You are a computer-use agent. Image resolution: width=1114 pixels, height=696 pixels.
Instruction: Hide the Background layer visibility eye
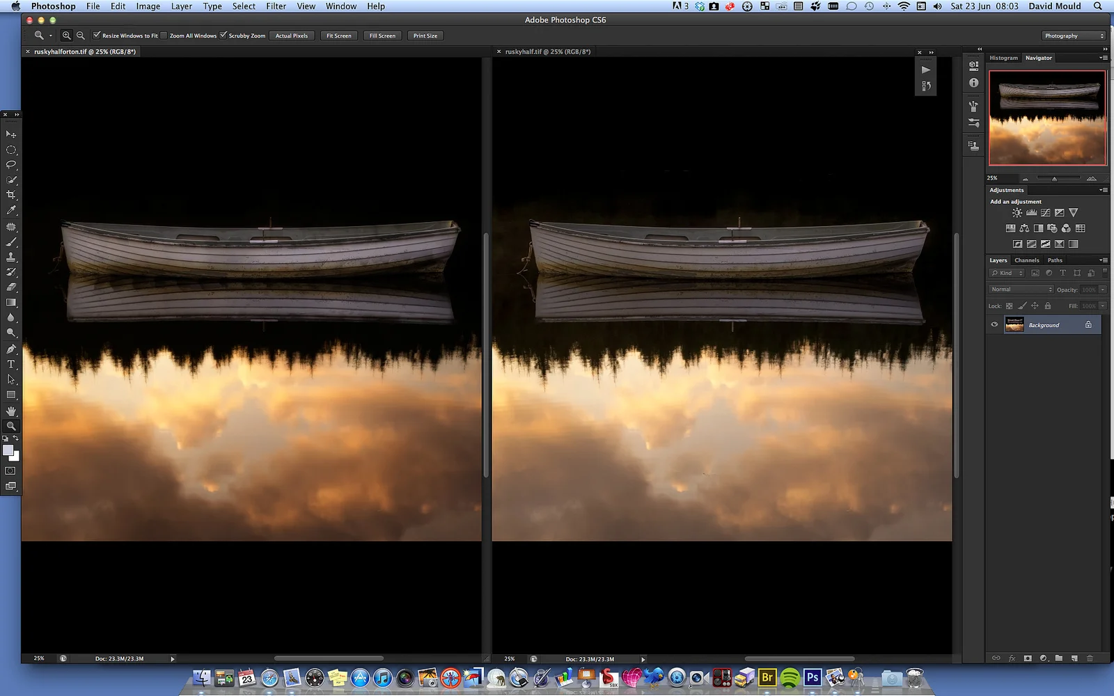[994, 325]
